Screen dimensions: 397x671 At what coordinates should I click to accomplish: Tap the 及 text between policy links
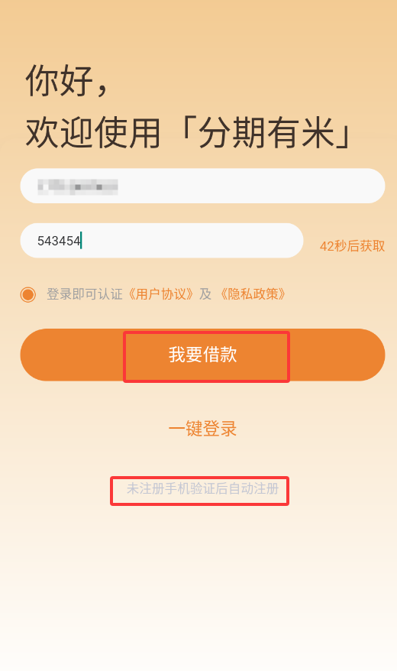point(205,294)
